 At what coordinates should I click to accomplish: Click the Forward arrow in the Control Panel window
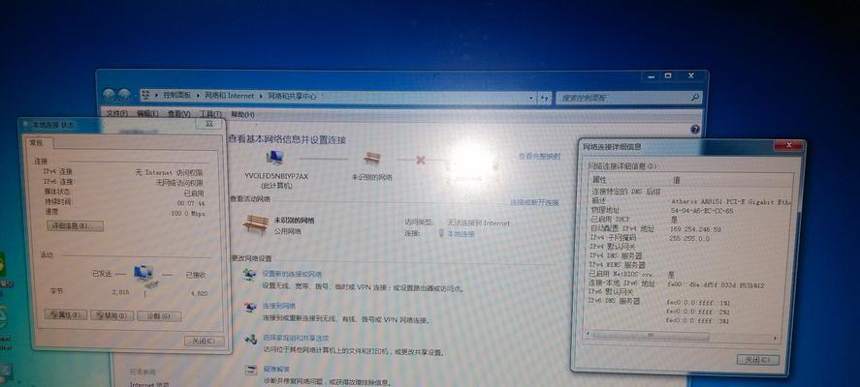(124, 95)
